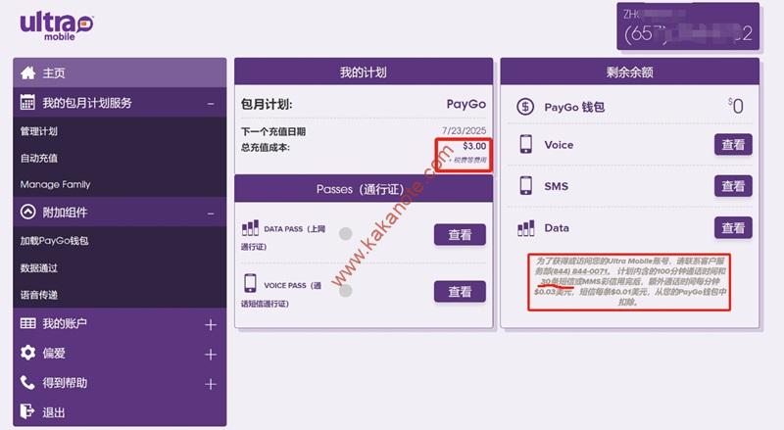Click the PayGo 钱包 $0 balance value
Viewport: 784px width, 430px height.
pyautogui.click(x=736, y=106)
